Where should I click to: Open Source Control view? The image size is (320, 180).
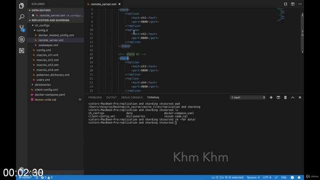point(21,28)
